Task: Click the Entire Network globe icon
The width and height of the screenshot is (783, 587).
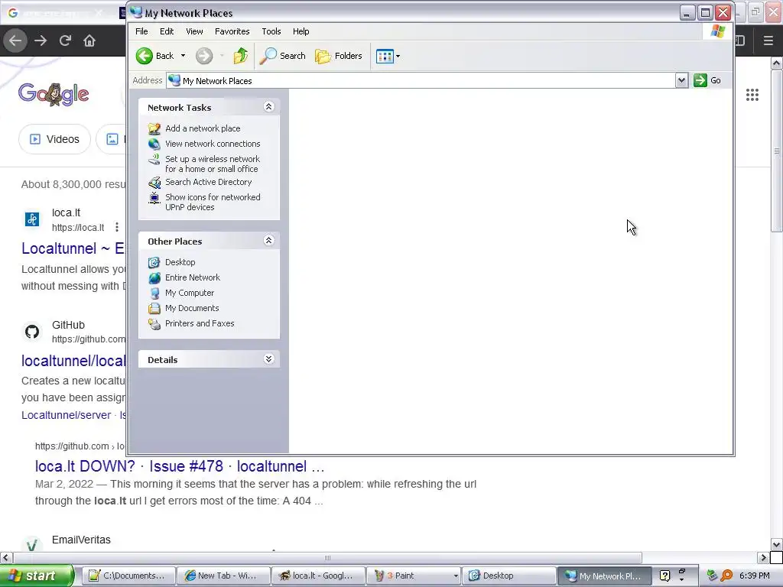Action: coord(154,277)
